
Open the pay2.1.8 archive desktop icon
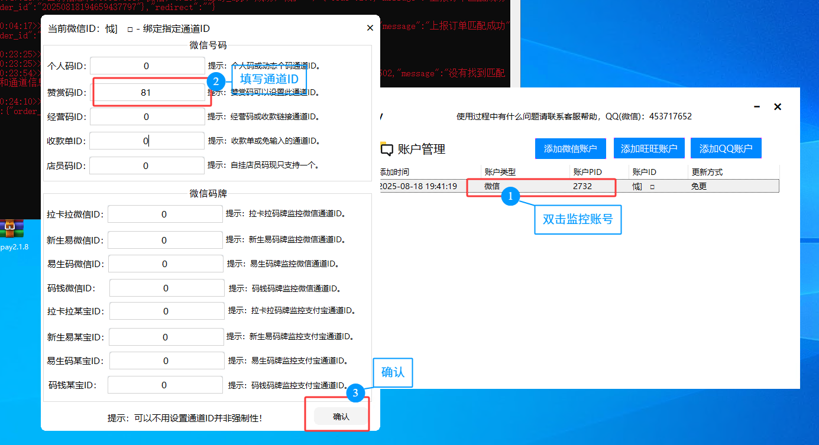click(x=12, y=230)
